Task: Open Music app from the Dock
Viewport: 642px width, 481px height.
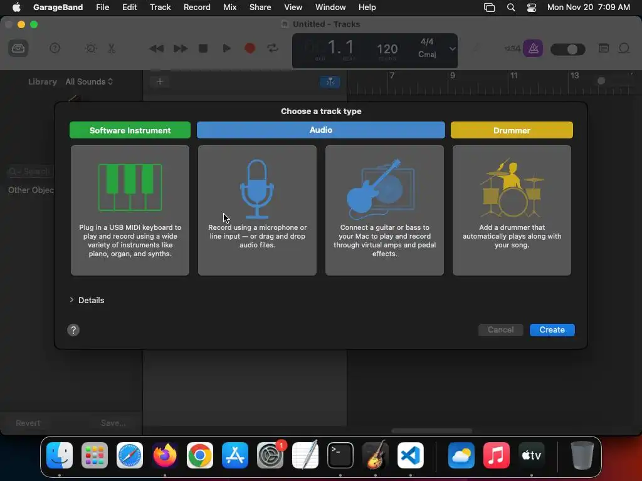Action: [x=497, y=455]
